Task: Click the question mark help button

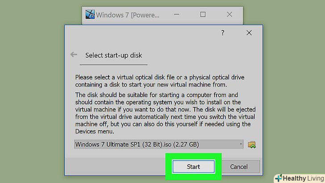Action: pos(223,33)
